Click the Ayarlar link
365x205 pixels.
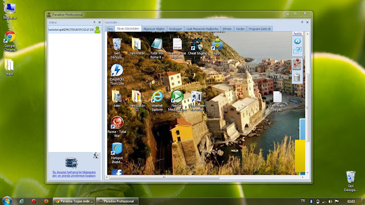tap(298, 34)
